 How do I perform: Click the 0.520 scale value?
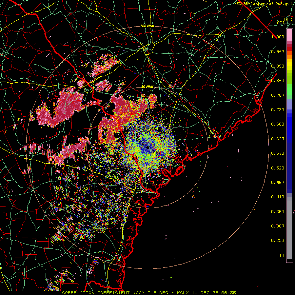tap(278, 168)
